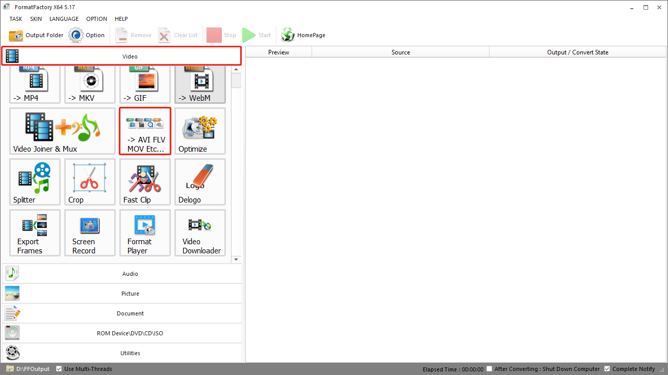Open the -> MP4 converter
This screenshot has width=668, height=375.
(35, 84)
